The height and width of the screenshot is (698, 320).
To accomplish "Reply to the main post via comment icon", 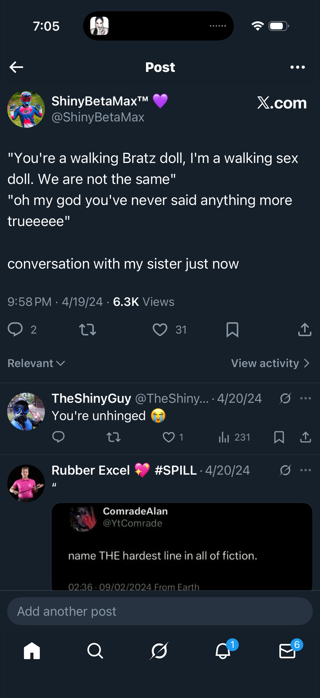I will 15,329.
